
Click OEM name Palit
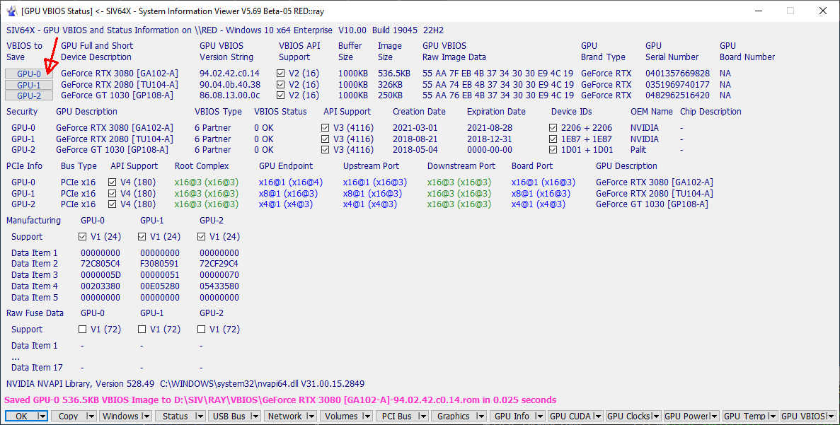[x=638, y=150]
